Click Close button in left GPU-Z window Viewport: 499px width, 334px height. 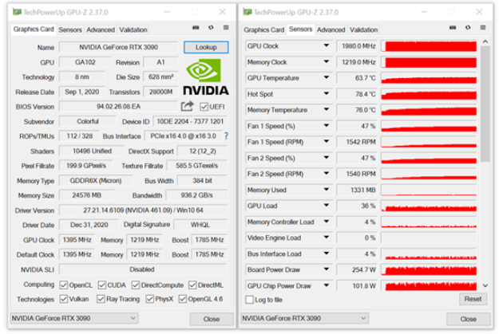[212, 319]
